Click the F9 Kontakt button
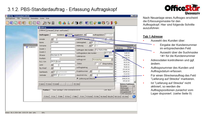The width and height of the screenshot is (204, 135). (x=56, y=84)
